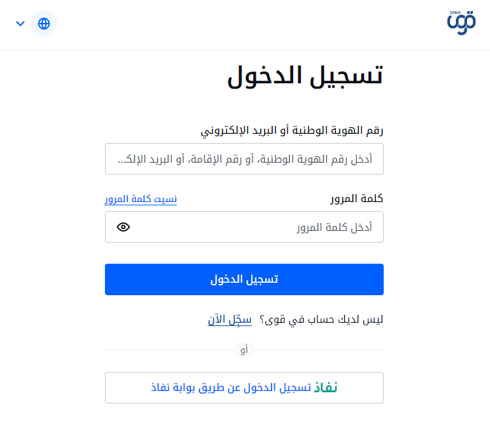Click the ID field's truncated placeholder ellipsis
The height and width of the screenshot is (431, 490).
point(122,159)
